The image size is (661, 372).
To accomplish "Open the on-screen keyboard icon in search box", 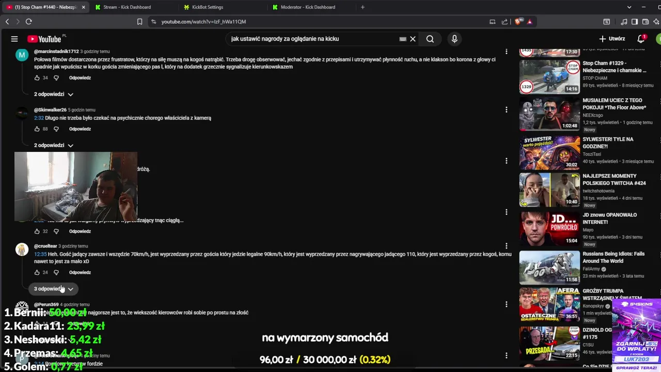I will pos(403,39).
